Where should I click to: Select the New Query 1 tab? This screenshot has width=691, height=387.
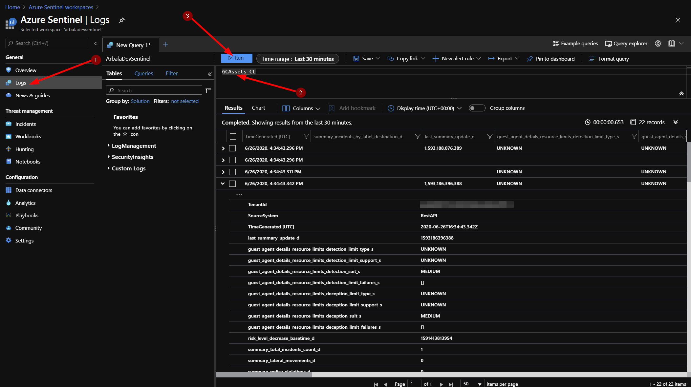130,45
